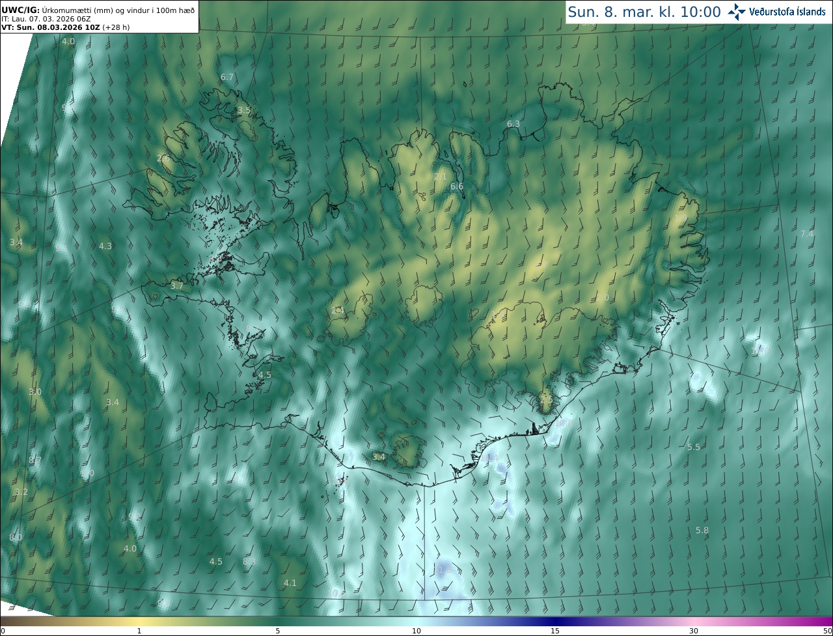Click the 3.5 value label on the map
The image size is (833, 636).
click(x=243, y=111)
